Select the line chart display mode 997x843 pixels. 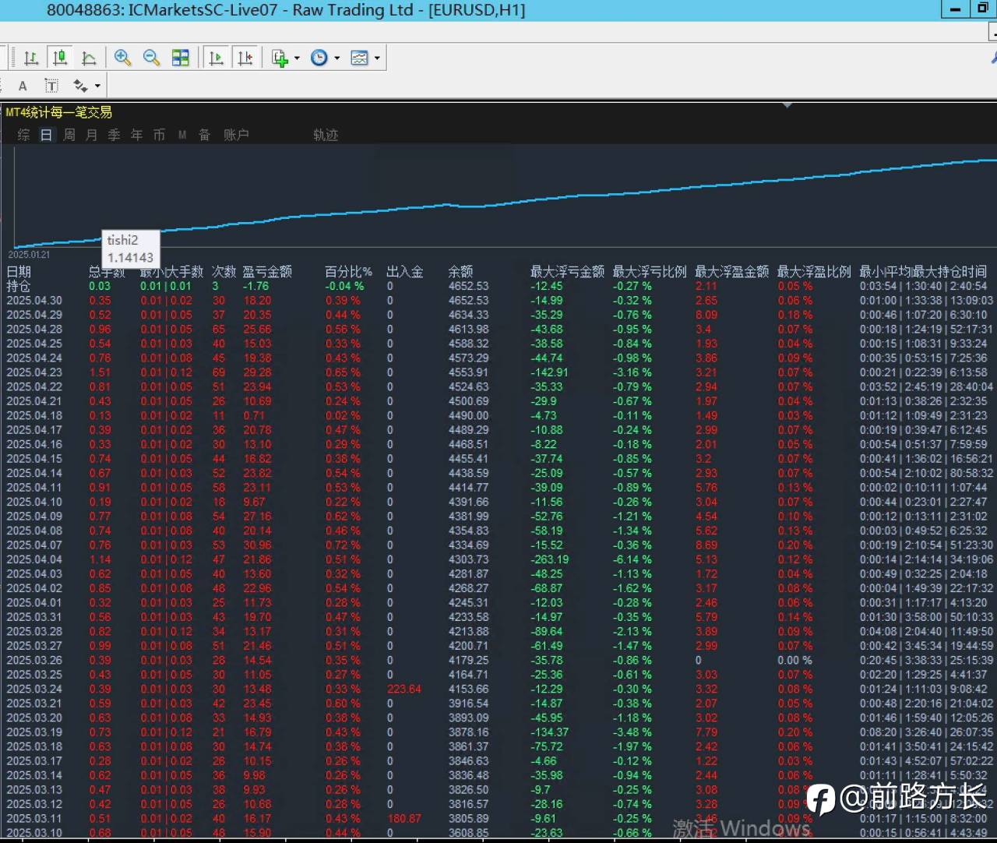[89, 58]
